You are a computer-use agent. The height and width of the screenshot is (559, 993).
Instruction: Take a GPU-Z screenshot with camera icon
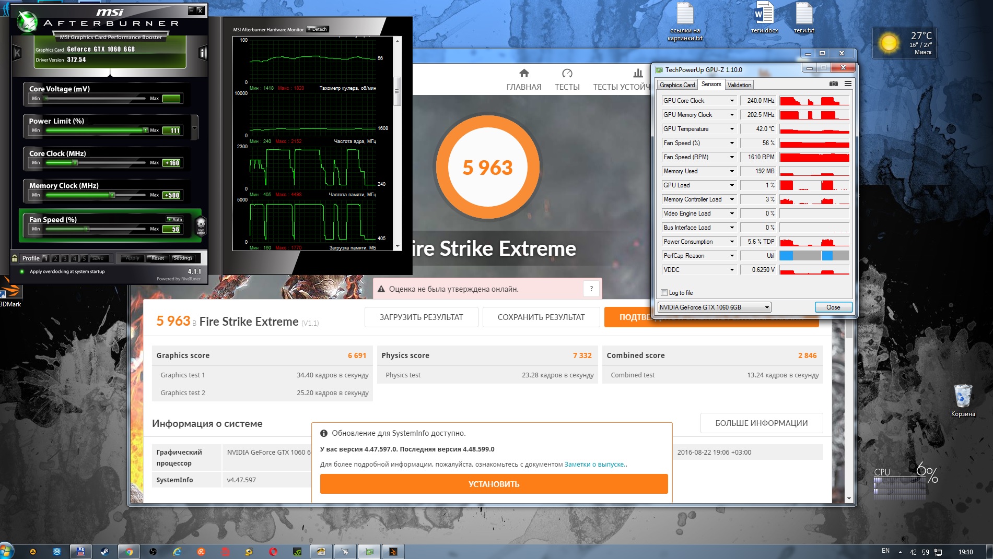[x=834, y=84]
